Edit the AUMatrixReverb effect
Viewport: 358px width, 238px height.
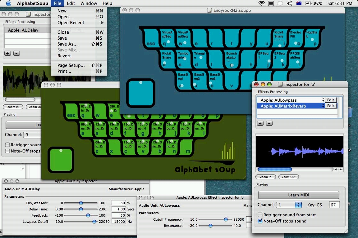pyautogui.click(x=330, y=106)
